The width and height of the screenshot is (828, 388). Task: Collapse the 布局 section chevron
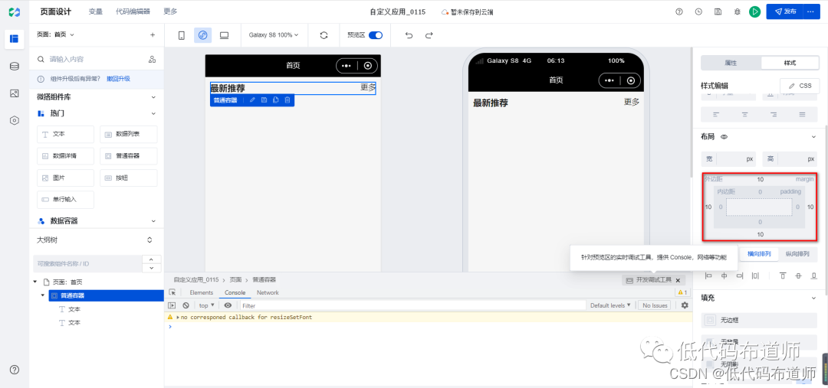click(813, 137)
